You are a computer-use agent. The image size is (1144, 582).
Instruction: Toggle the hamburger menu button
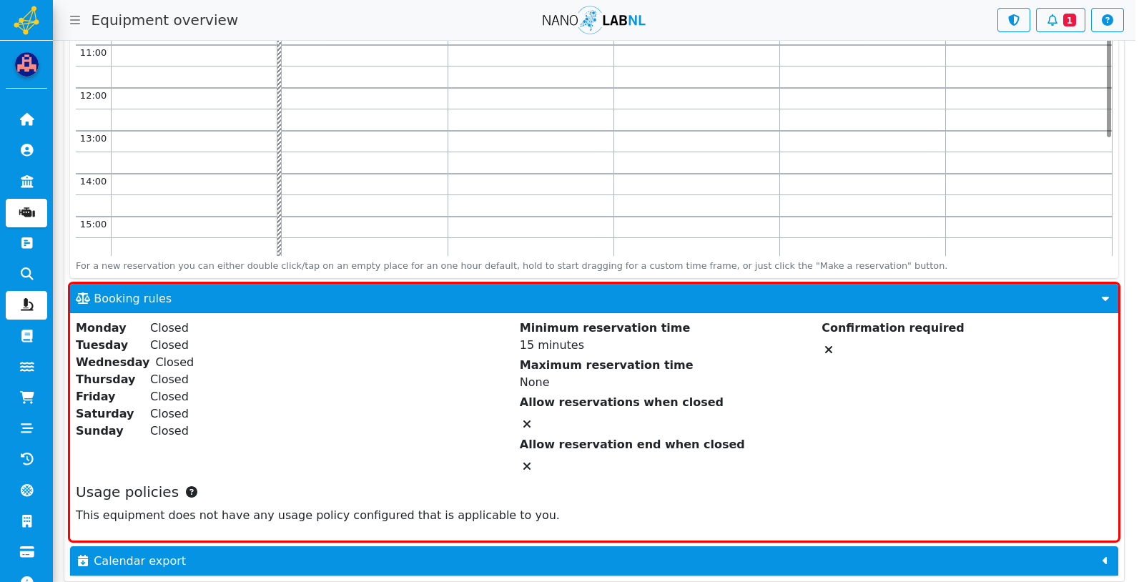coord(75,20)
